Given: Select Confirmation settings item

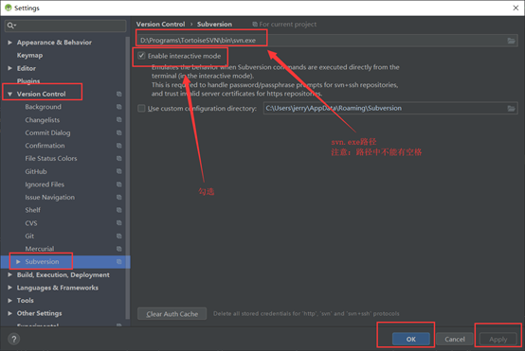Looking at the screenshot, I should [x=45, y=146].
